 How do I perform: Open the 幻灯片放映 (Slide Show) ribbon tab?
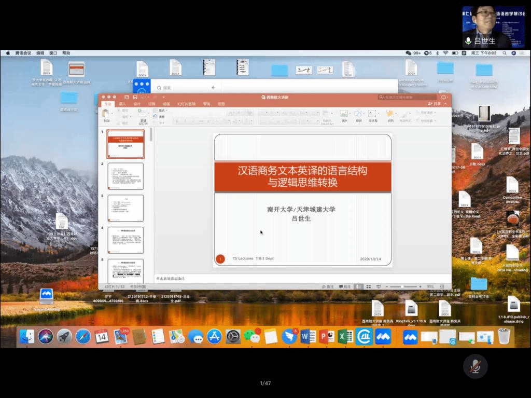pyautogui.click(x=186, y=104)
